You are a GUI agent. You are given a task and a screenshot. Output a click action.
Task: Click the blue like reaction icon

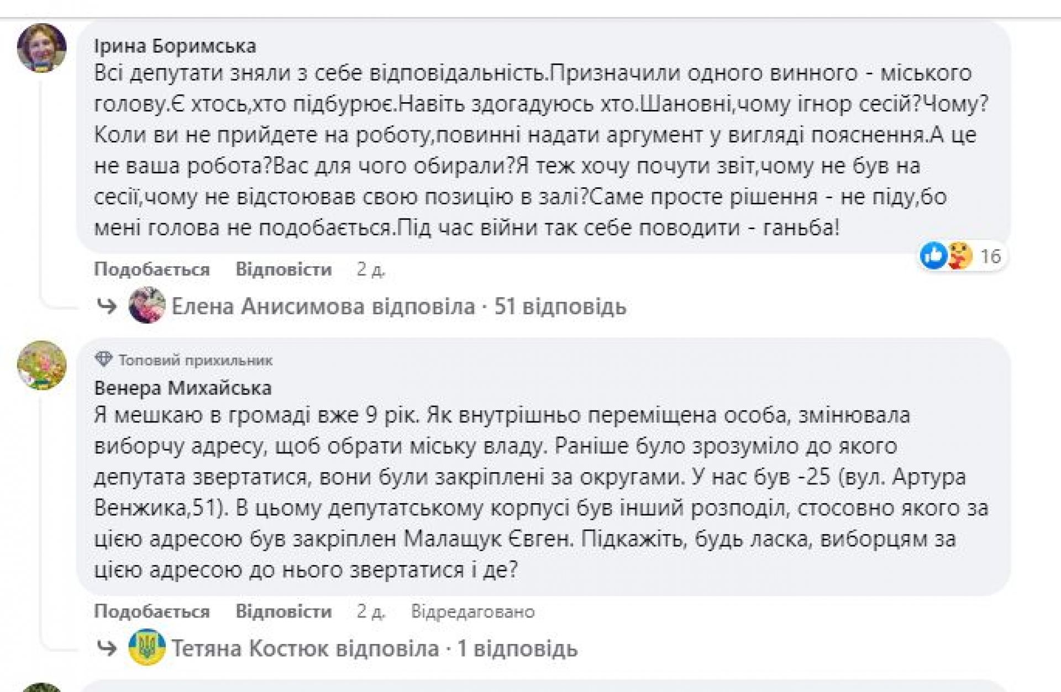tap(933, 256)
